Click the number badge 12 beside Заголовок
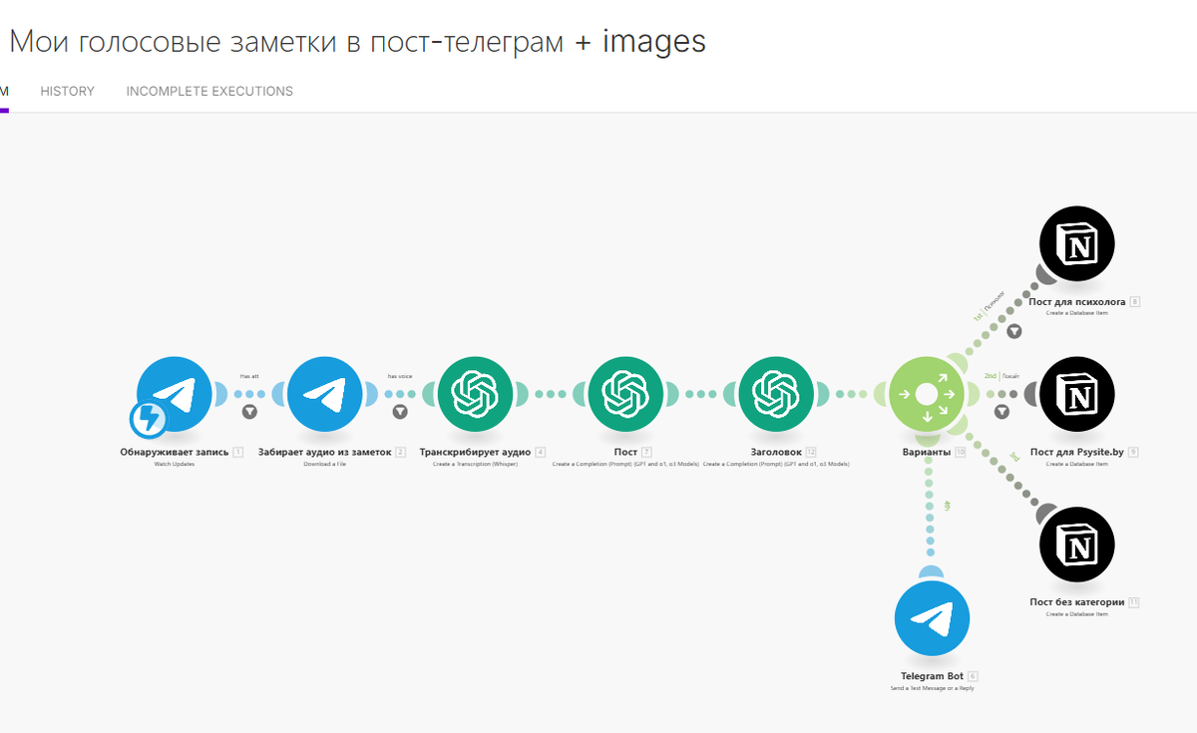 [x=811, y=452]
